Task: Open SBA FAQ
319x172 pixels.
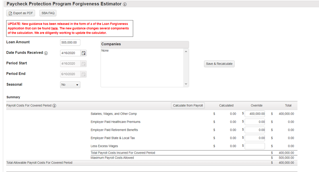Action: 48,13
